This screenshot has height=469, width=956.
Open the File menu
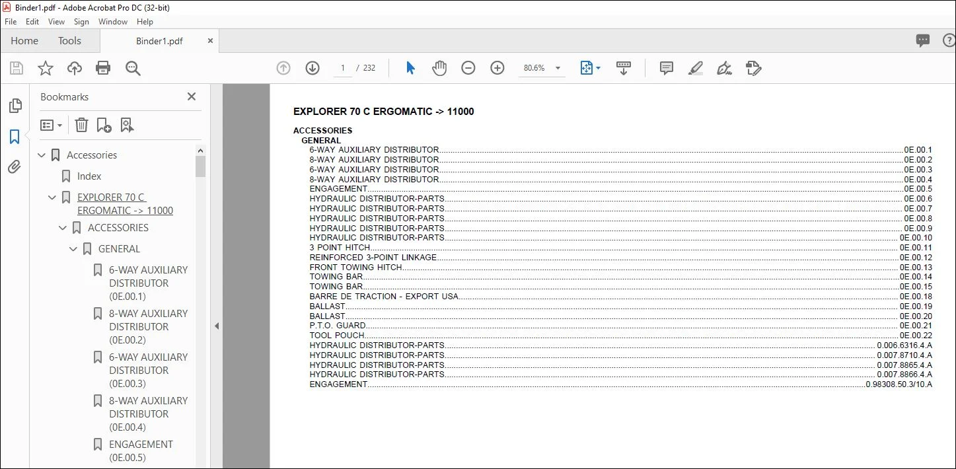(11, 22)
